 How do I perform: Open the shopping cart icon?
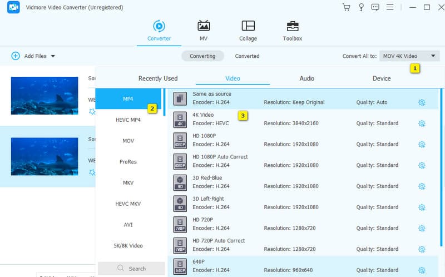point(347,7)
